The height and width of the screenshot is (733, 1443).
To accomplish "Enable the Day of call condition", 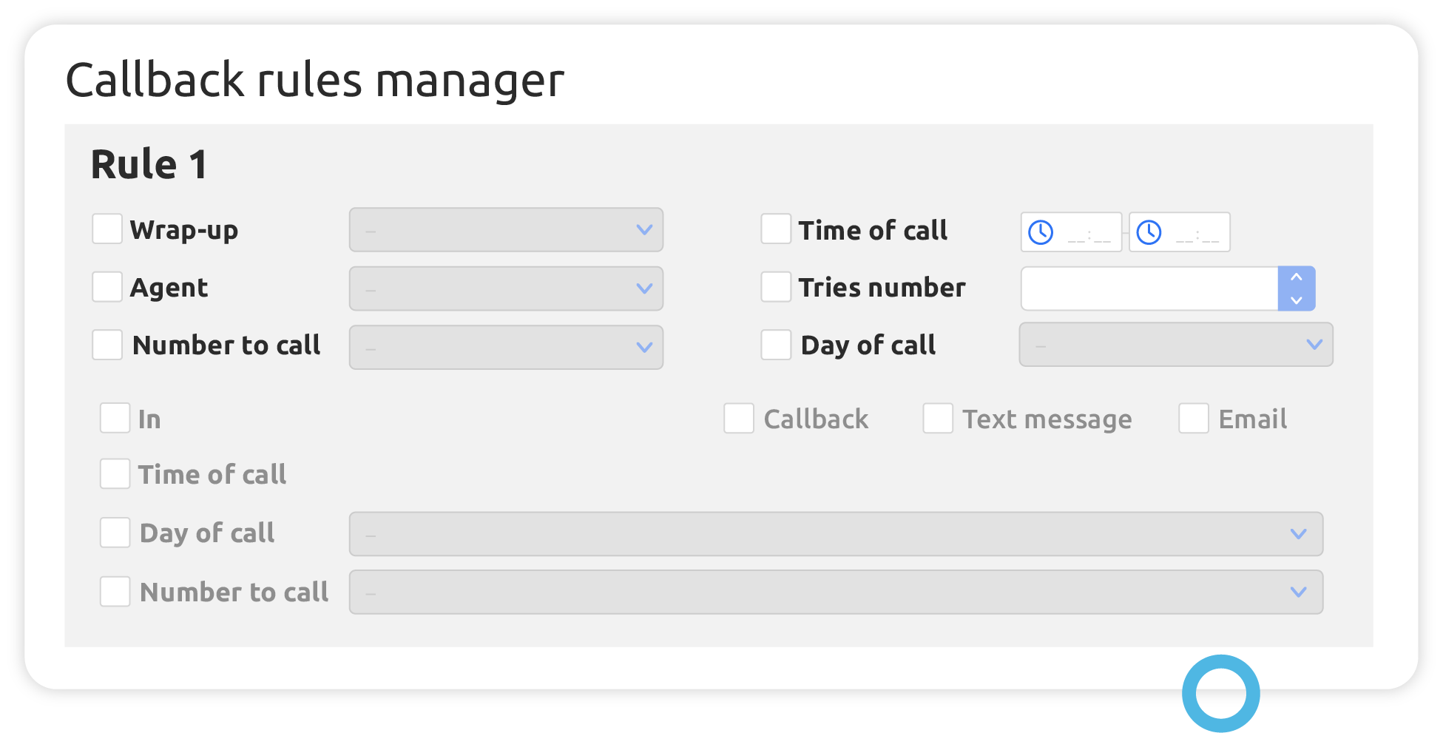I will (775, 344).
